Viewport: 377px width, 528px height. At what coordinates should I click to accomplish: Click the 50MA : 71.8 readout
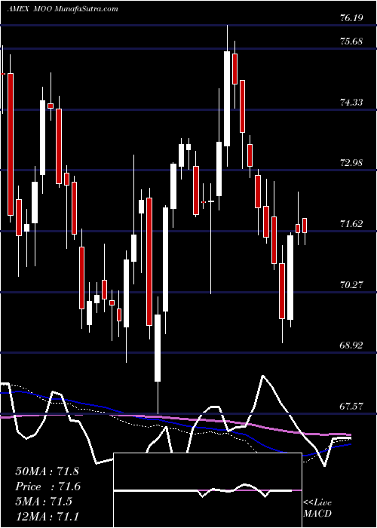coord(47,471)
